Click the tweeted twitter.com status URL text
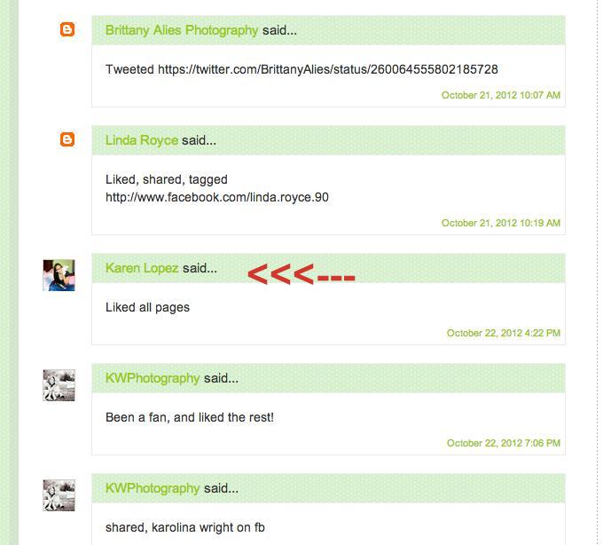 point(328,69)
